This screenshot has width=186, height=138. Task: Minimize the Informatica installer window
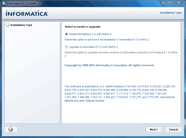tap(163, 2)
